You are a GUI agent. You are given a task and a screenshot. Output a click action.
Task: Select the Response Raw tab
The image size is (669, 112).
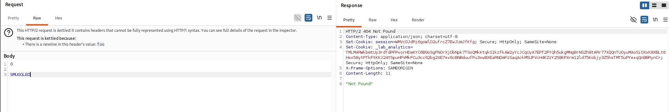coord(372,20)
